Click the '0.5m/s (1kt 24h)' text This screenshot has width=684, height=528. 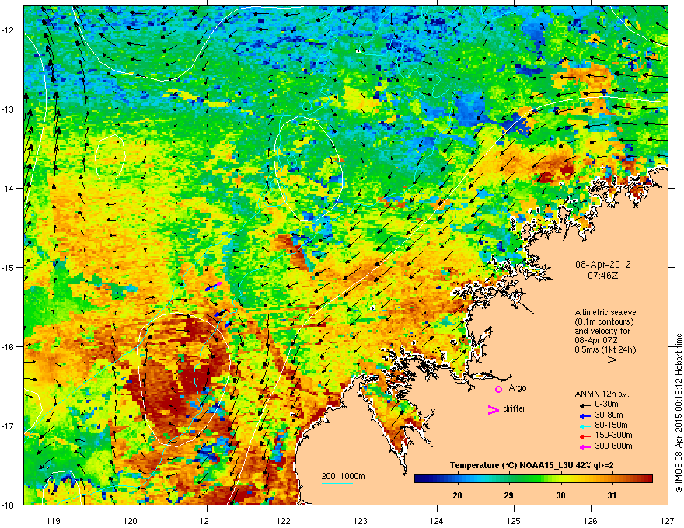pos(605,350)
